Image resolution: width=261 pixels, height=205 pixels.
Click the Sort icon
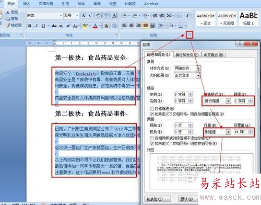click(180, 16)
